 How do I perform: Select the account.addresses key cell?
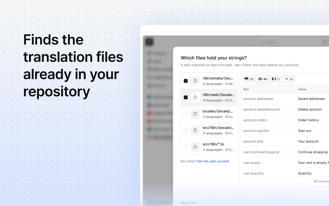tap(258, 99)
